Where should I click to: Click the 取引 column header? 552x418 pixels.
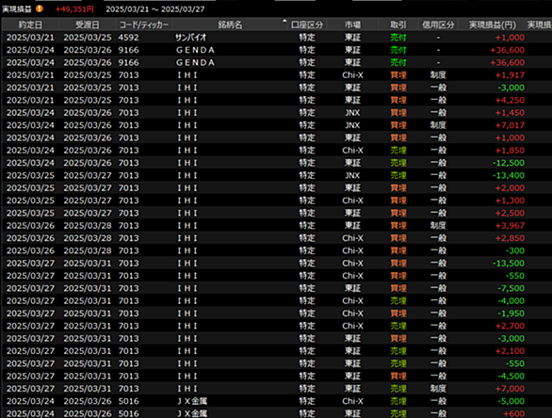(398, 24)
